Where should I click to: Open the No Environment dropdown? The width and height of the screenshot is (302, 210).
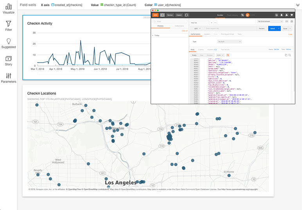270,21
